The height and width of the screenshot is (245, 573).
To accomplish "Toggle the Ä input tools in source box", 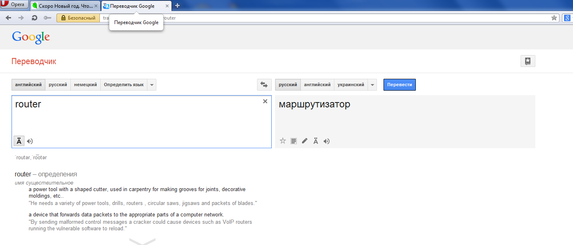I will (x=19, y=141).
